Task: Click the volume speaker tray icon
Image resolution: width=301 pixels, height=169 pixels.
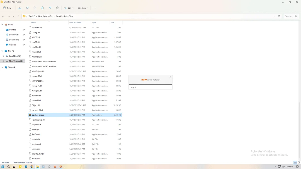Action: (x=283, y=167)
